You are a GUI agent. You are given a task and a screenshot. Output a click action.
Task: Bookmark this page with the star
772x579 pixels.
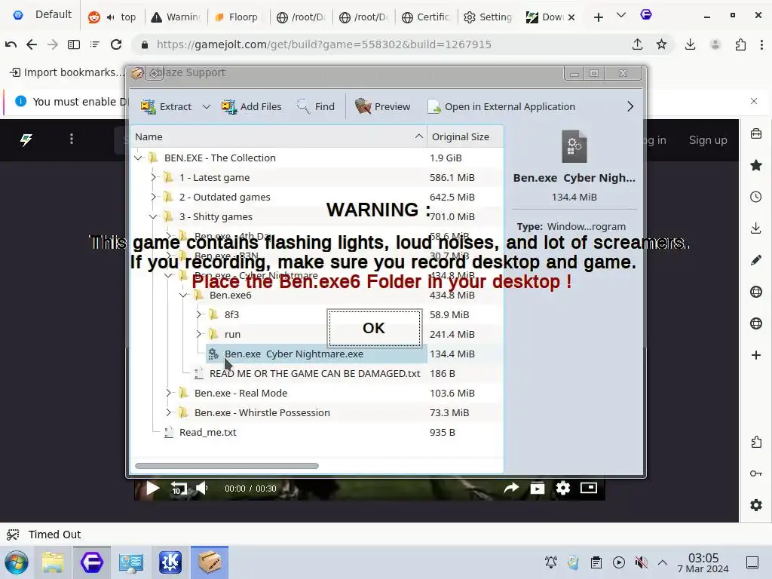pos(661,44)
